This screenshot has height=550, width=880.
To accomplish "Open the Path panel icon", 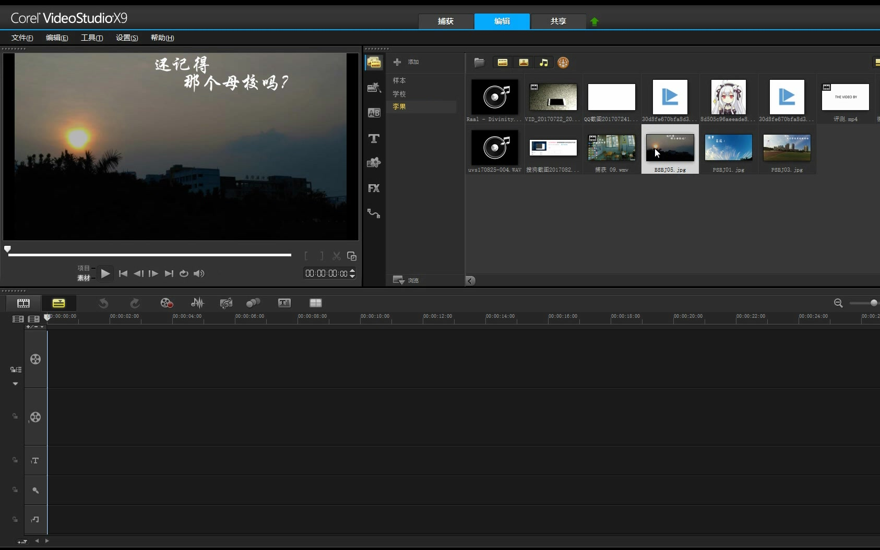I will coord(374,213).
